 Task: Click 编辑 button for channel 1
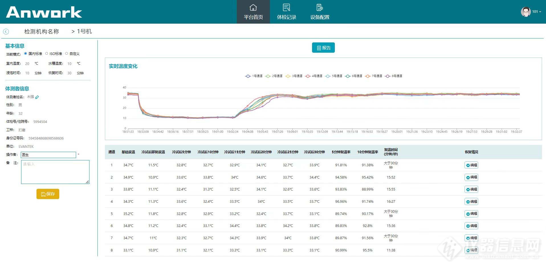click(471, 165)
